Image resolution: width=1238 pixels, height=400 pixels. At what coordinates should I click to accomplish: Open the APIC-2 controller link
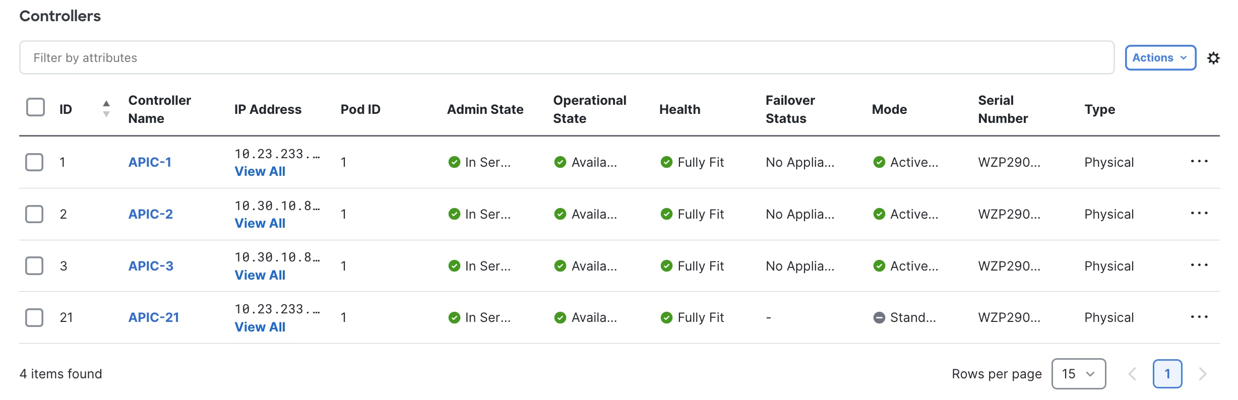click(x=150, y=214)
